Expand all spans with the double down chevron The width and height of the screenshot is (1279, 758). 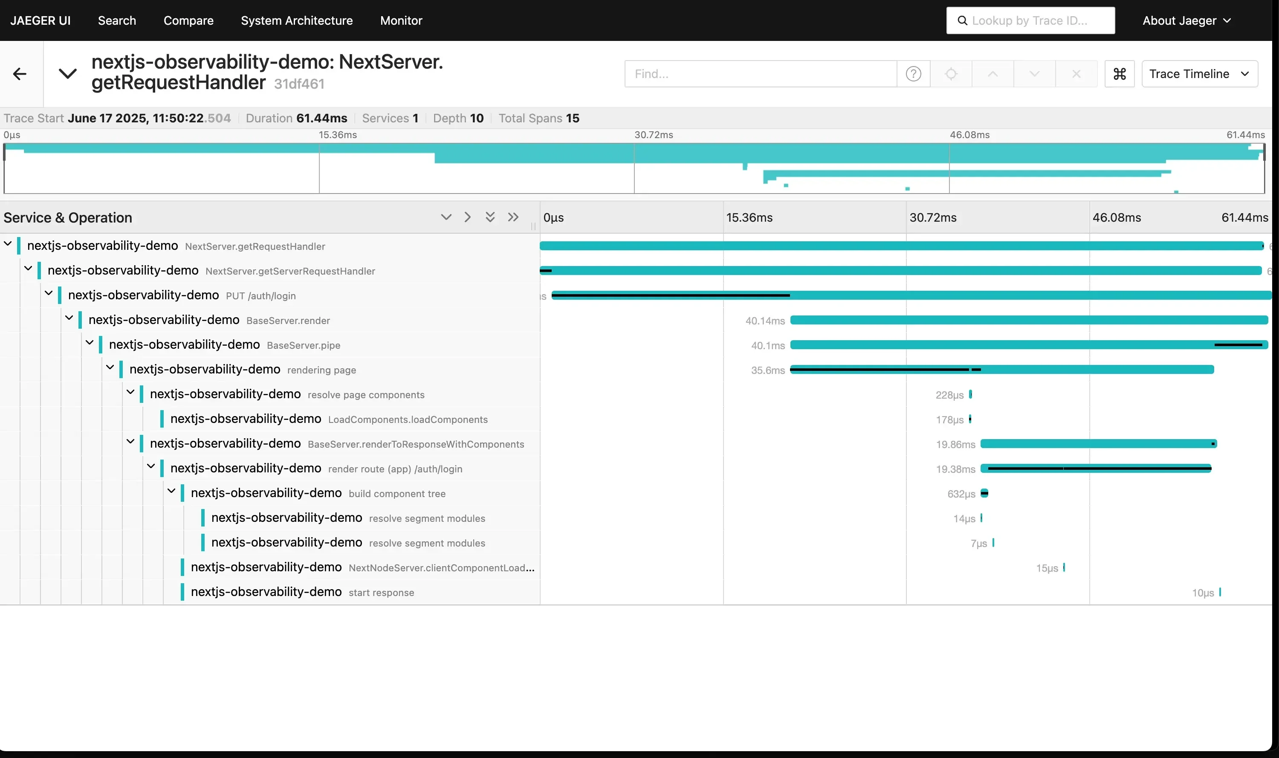point(490,217)
